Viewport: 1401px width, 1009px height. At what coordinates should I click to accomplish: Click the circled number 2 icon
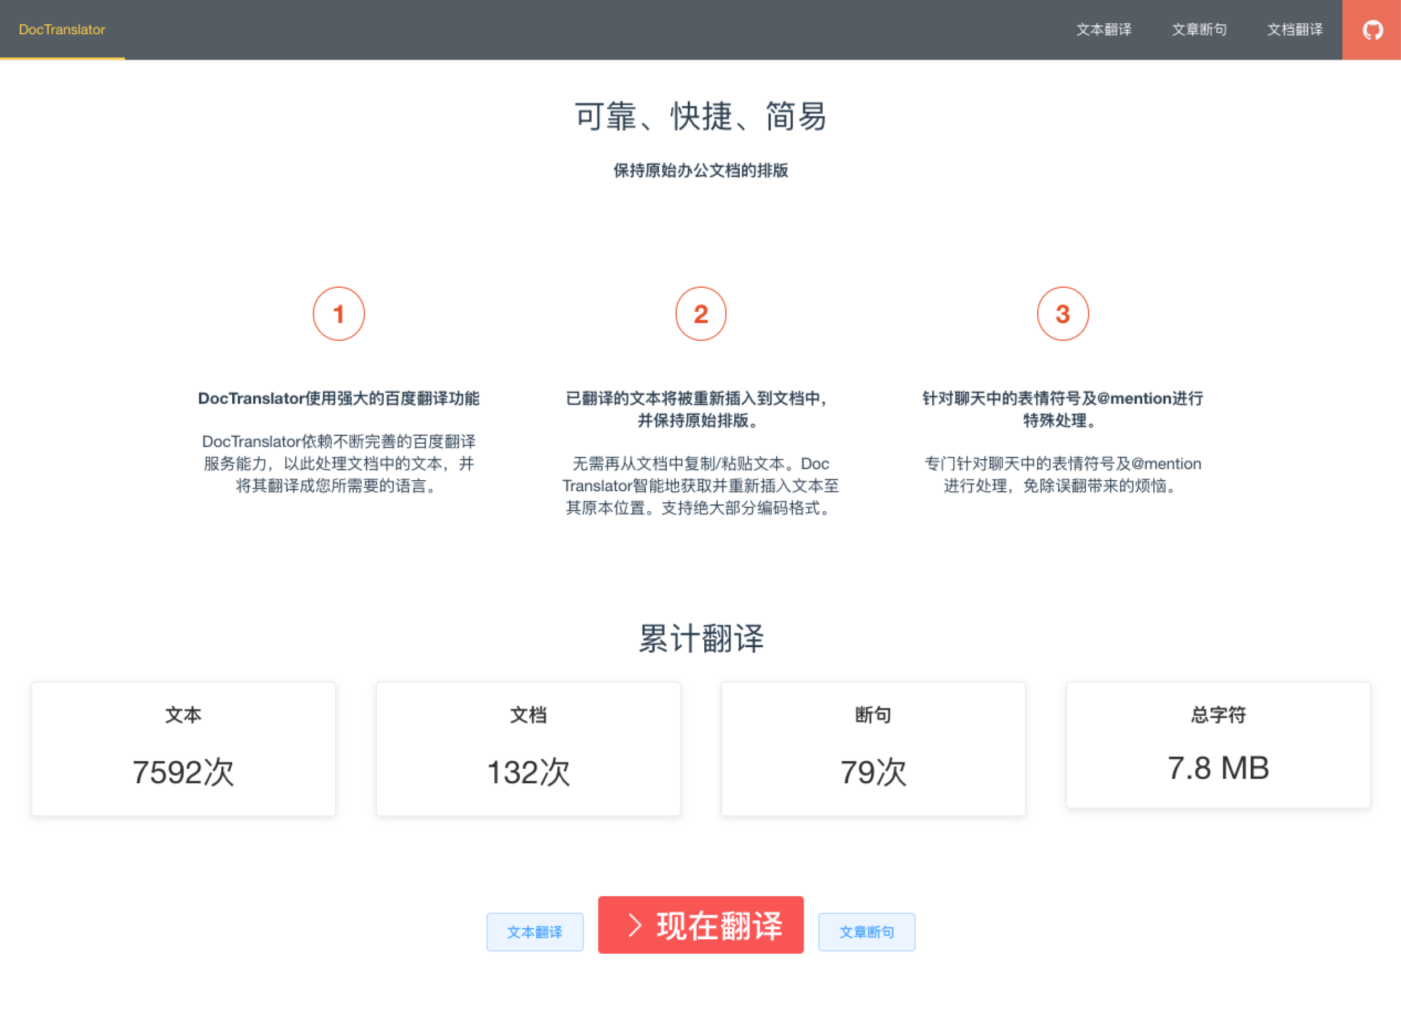tap(700, 314)
